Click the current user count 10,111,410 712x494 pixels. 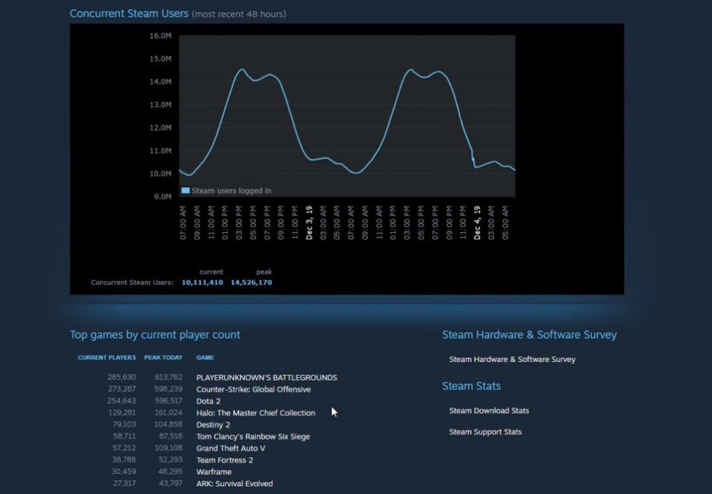pyautogui.click(x=201, y=282)
